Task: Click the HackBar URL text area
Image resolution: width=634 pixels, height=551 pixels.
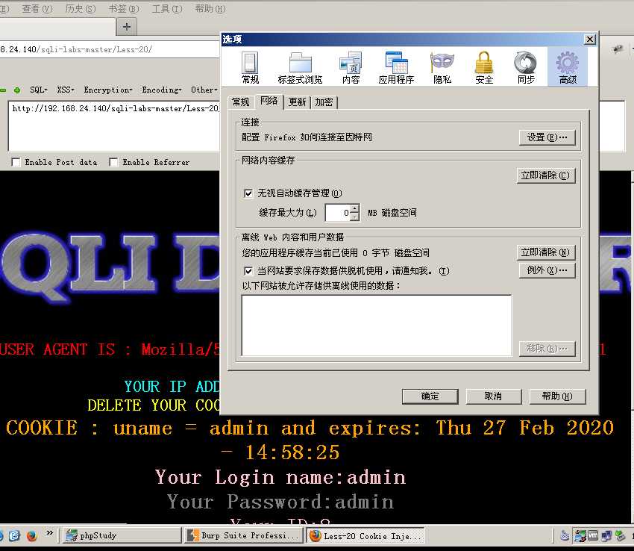Action: pyautogui.click(x=114, y=126)
